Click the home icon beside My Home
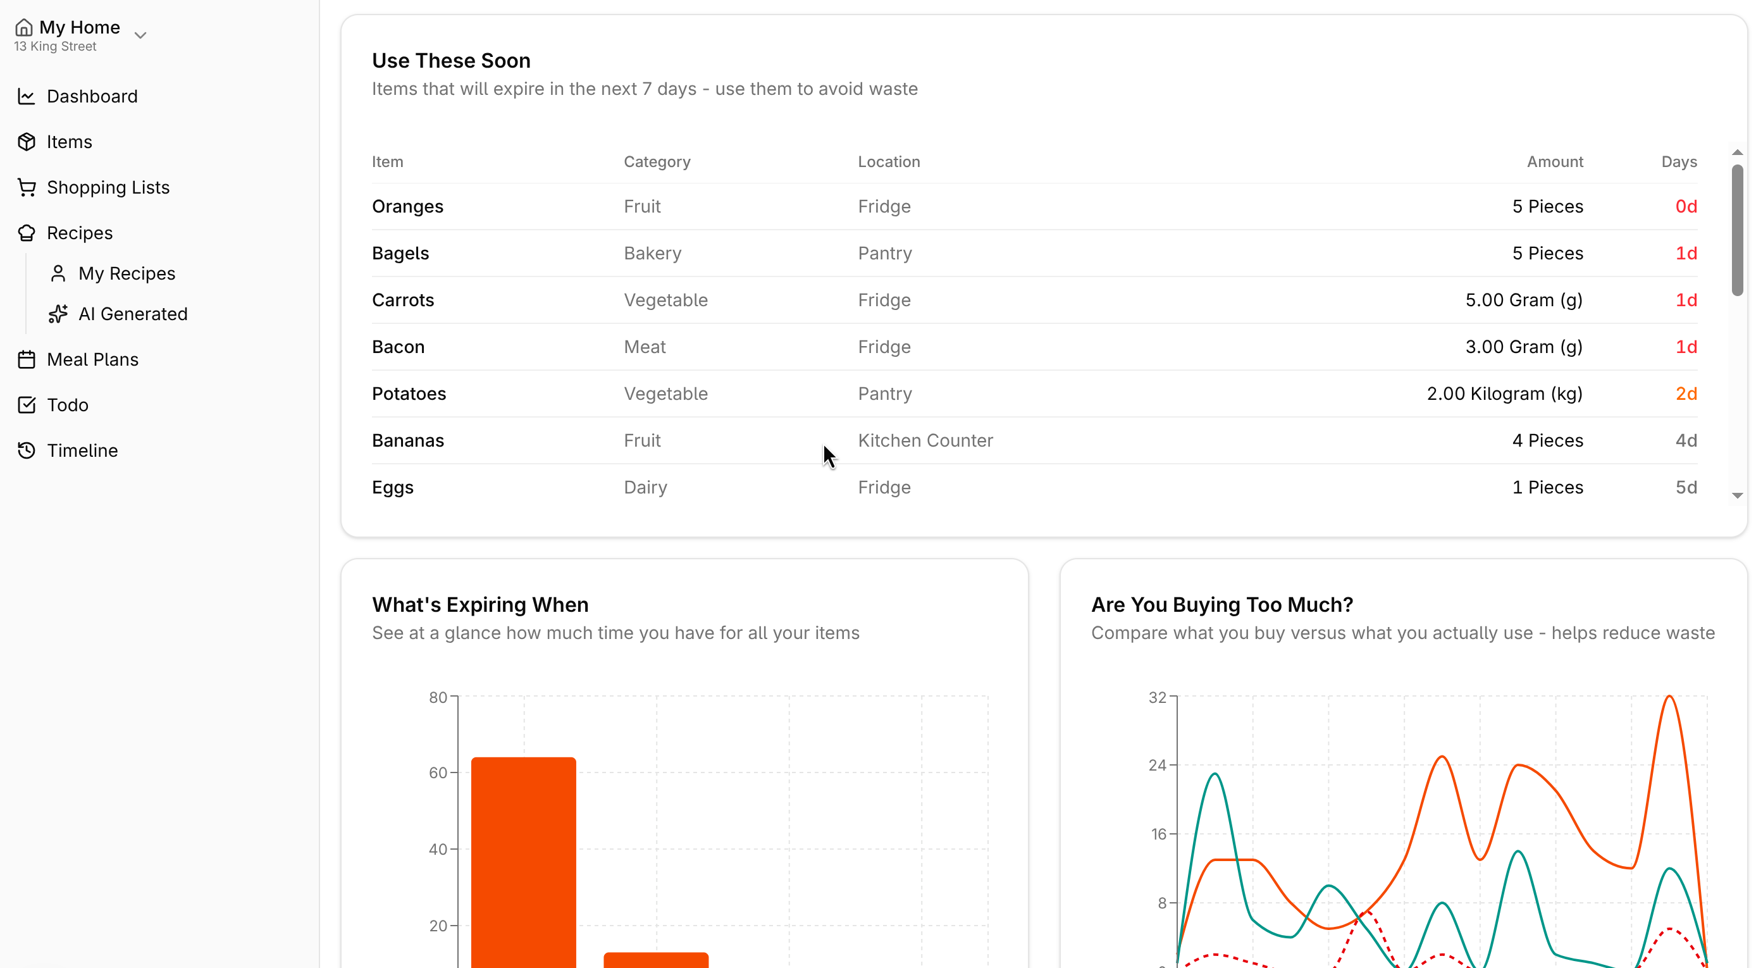 point(24,27)
